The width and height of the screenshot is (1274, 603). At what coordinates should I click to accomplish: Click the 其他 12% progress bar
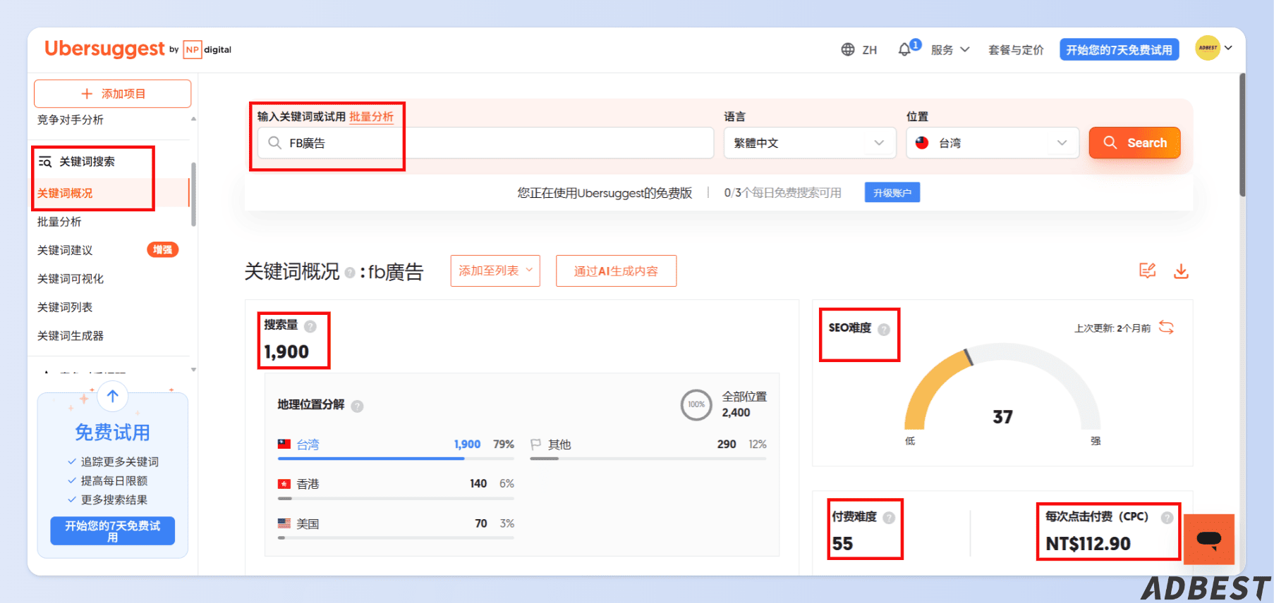(648, 459)
